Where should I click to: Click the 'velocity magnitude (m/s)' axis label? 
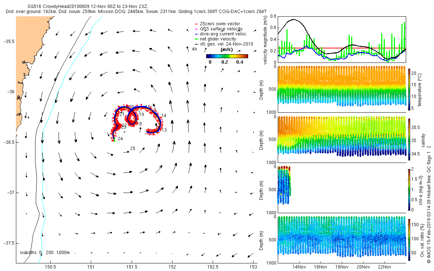(265, 39)
